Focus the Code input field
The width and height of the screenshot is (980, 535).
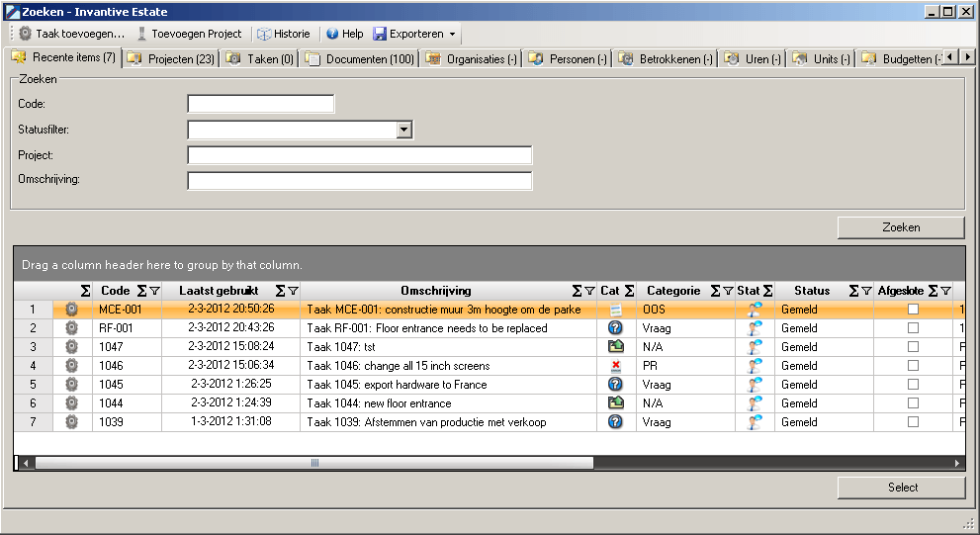[x=261, y=104]
